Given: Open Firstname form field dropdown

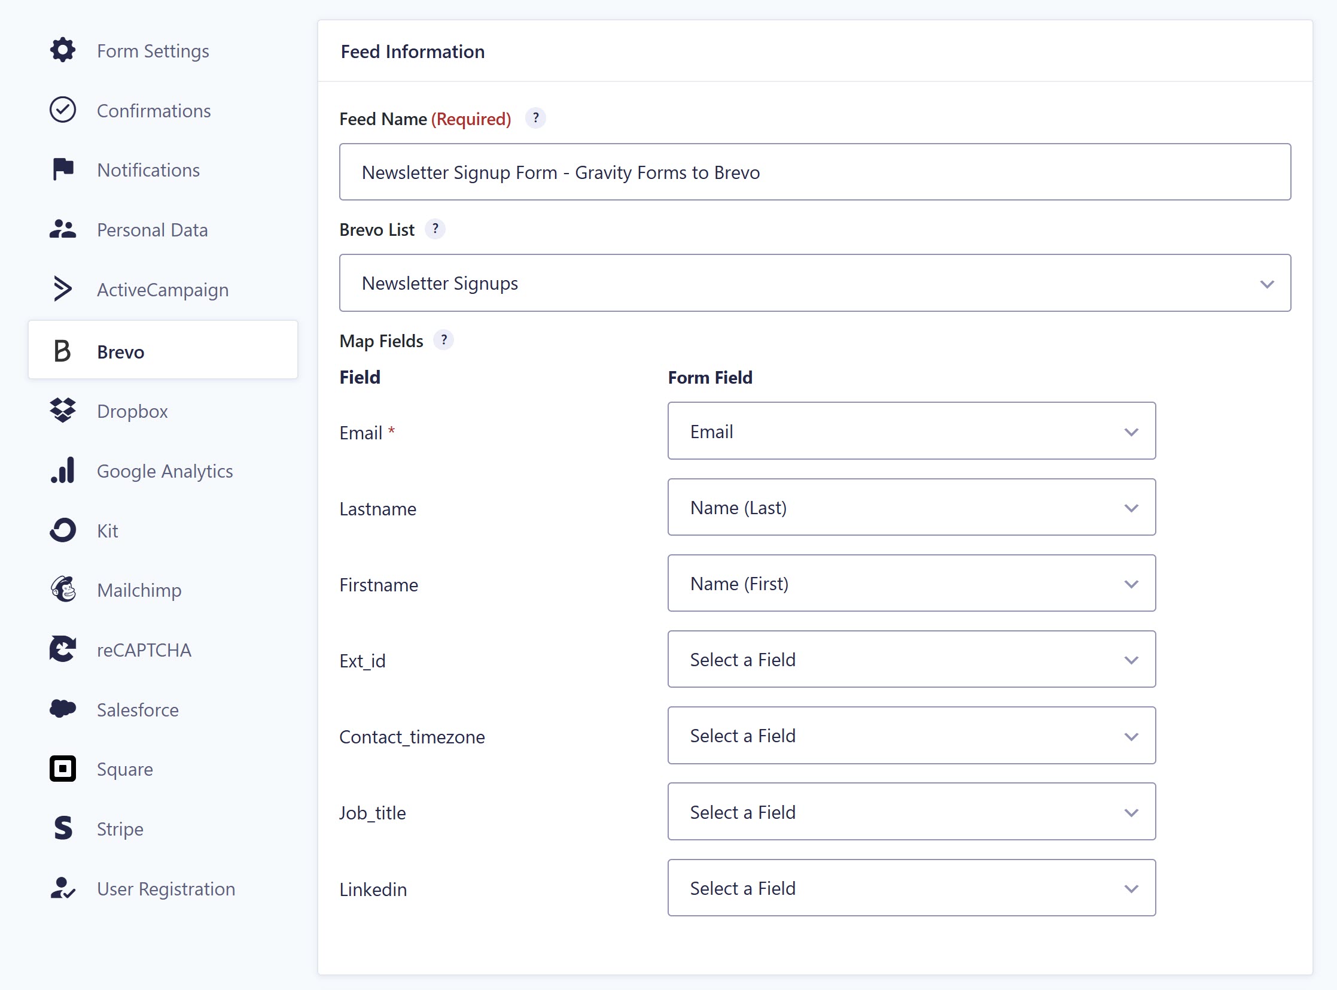Looking at the screenshot, I should pyautogui.click(x=911, y=583).
